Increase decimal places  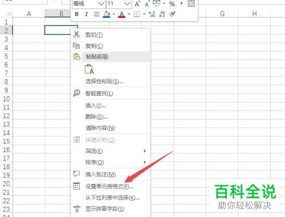click(x=152, y=14)
